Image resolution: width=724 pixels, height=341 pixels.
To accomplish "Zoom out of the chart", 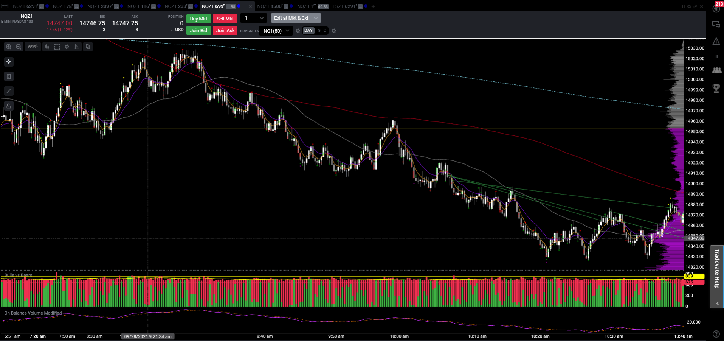I will coord(19,47).
